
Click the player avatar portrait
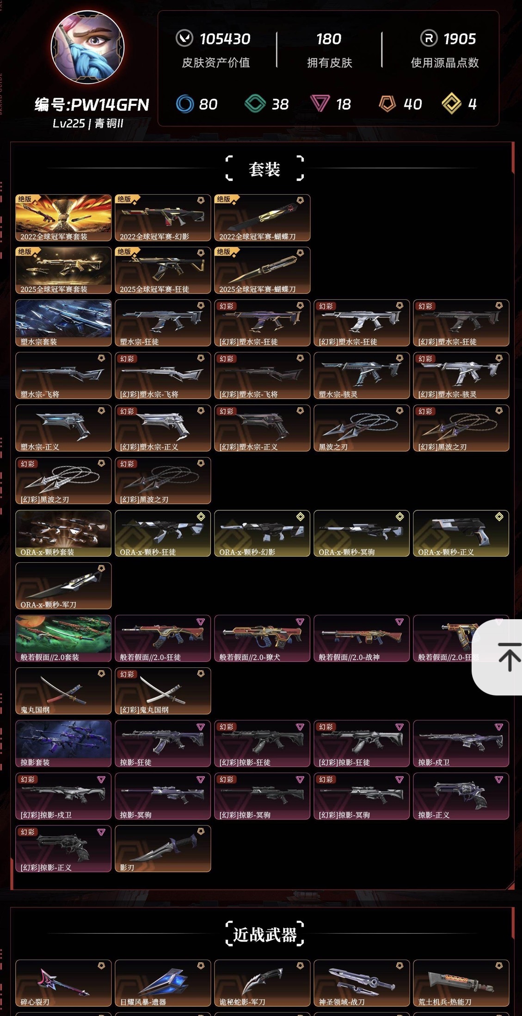tap(88, 47)
